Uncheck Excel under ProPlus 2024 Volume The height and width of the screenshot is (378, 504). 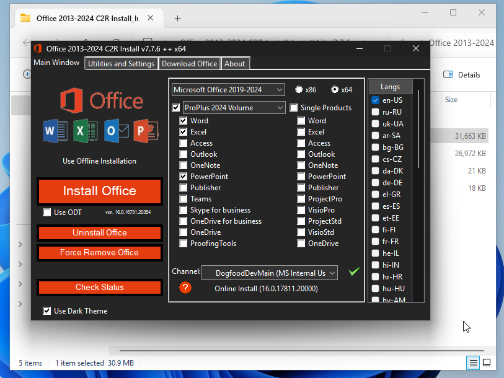183,132
